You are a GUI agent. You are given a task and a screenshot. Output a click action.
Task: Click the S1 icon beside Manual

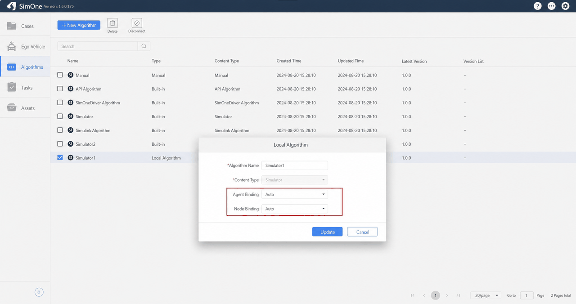[71, 75]
